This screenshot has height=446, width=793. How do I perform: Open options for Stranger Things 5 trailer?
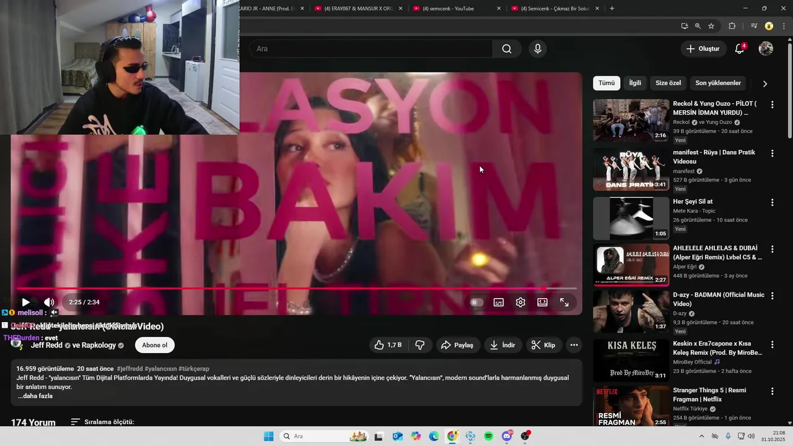[772, 391]
